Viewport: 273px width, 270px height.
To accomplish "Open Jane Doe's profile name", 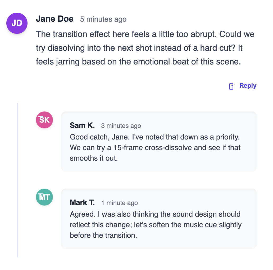I will 55,19.
